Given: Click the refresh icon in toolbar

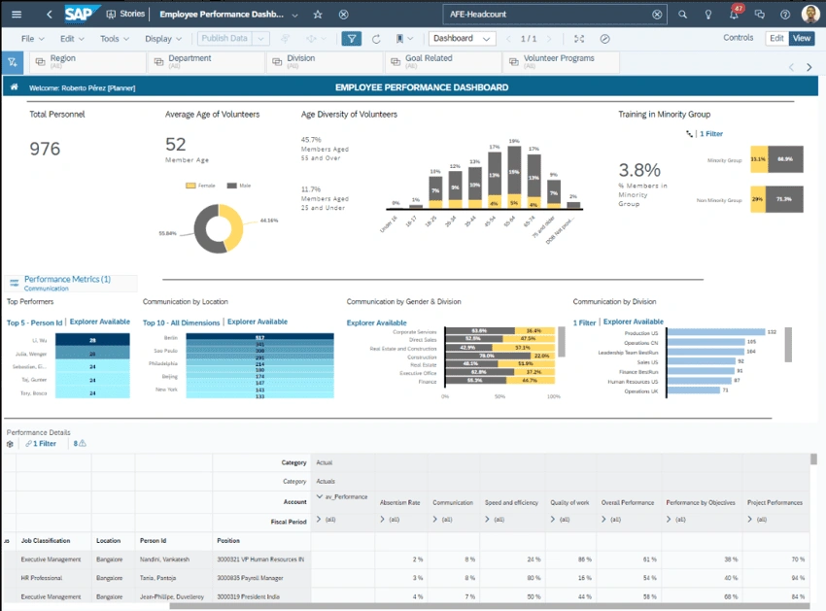Looking at the screenshot, I should click(375, 39).
